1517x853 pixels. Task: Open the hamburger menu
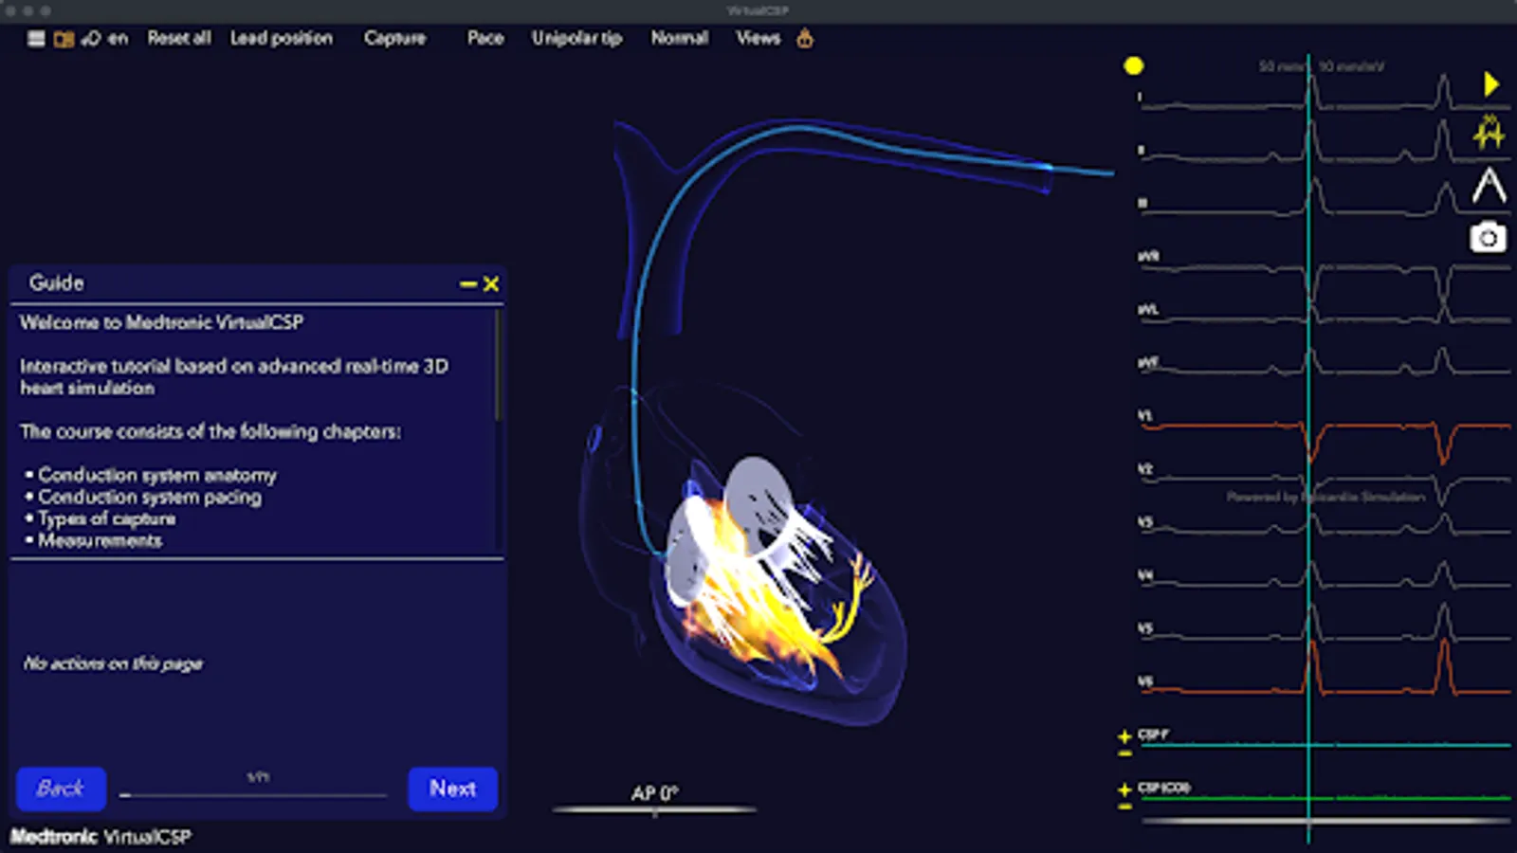tap(35, 38)
